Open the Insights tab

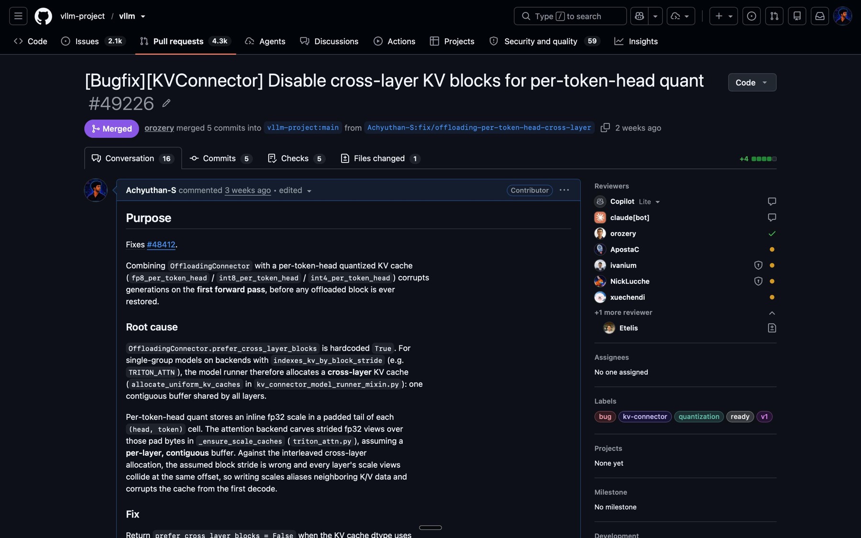(x=636, y=42)
